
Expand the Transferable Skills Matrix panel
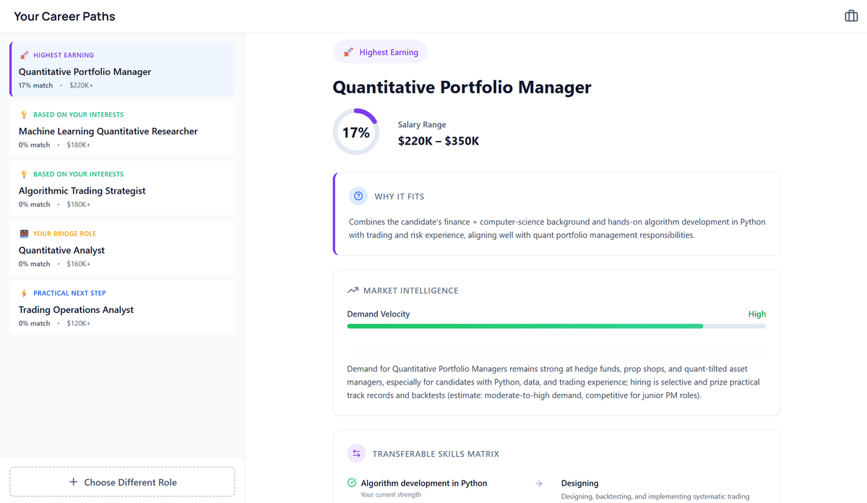point(556,465)
